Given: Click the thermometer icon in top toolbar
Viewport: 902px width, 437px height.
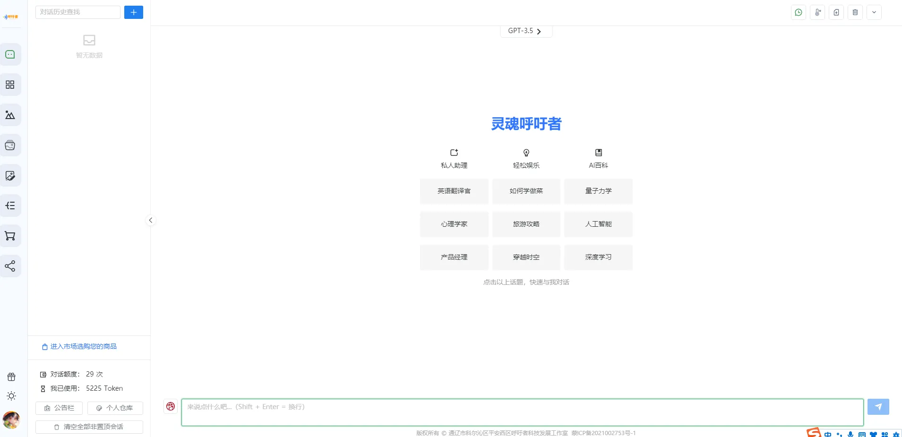Looking at the screenshot, I should click(x=817, y=12).
